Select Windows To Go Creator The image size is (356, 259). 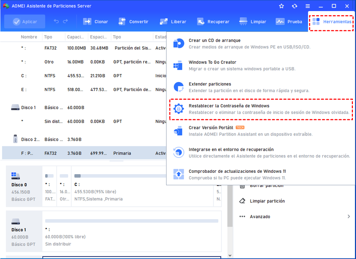tap(261, 66)
